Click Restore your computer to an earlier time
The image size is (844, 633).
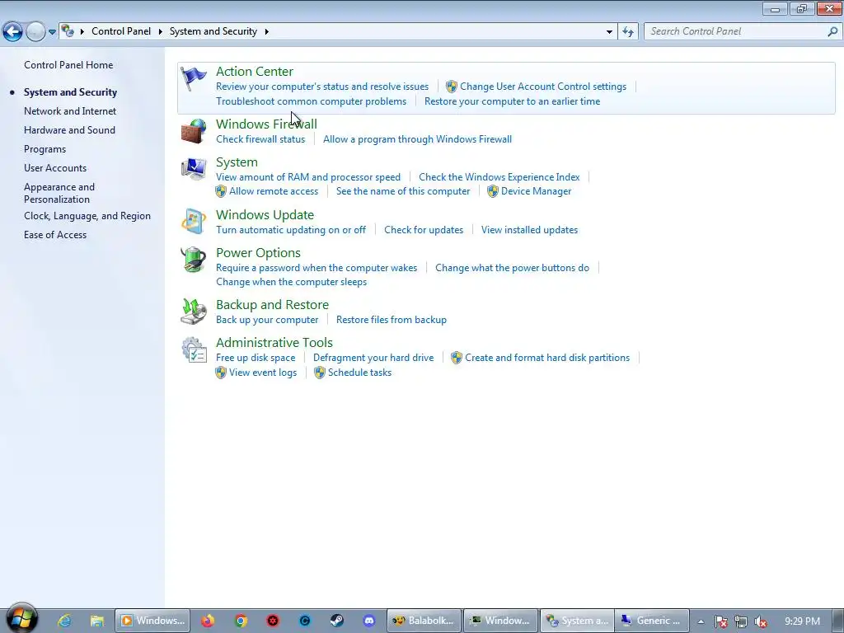tap(512, 101)
